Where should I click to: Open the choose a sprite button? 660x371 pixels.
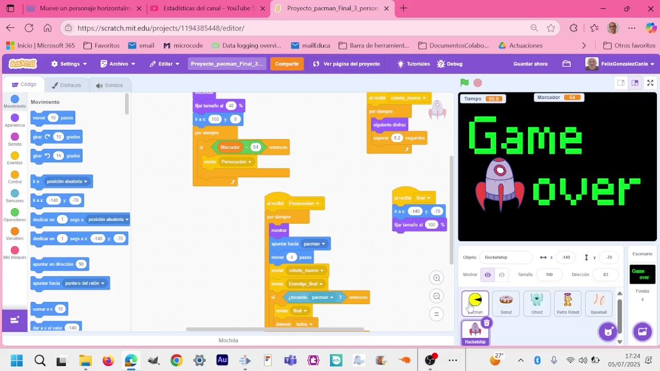pyautogui.click(x=608, y=331)
